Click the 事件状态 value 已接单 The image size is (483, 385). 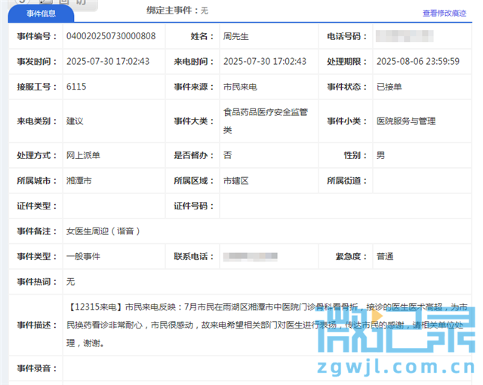point(389,87)
